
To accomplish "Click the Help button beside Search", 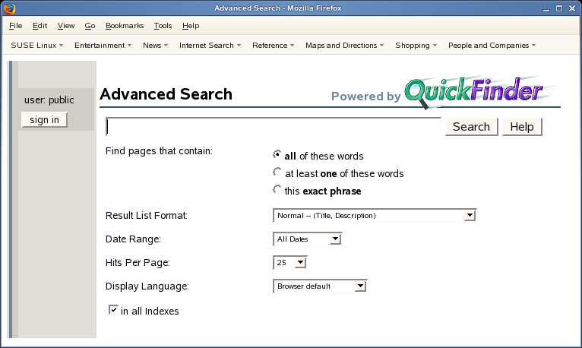I will (522, 127).
